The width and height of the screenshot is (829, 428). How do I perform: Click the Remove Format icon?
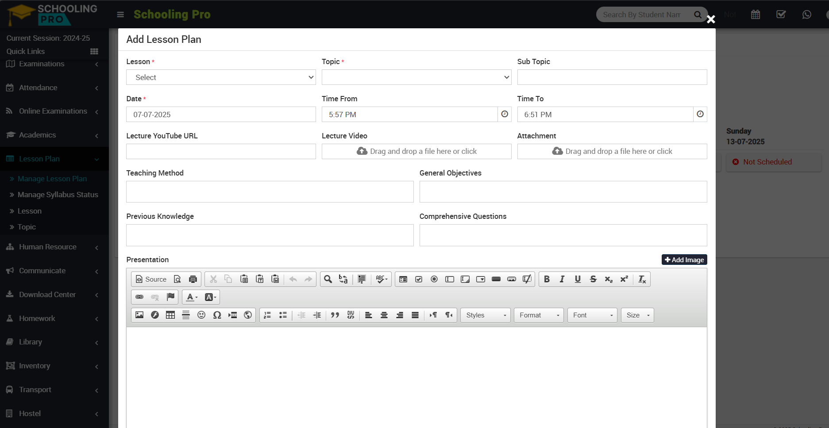pyautogui.click(x=642, y=279)
